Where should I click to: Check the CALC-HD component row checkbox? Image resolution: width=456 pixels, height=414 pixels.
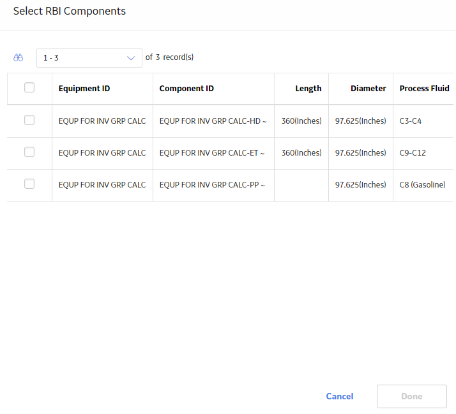click(29, 120)
